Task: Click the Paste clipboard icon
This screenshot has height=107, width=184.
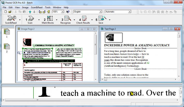Action: click(x=24, y=12)
